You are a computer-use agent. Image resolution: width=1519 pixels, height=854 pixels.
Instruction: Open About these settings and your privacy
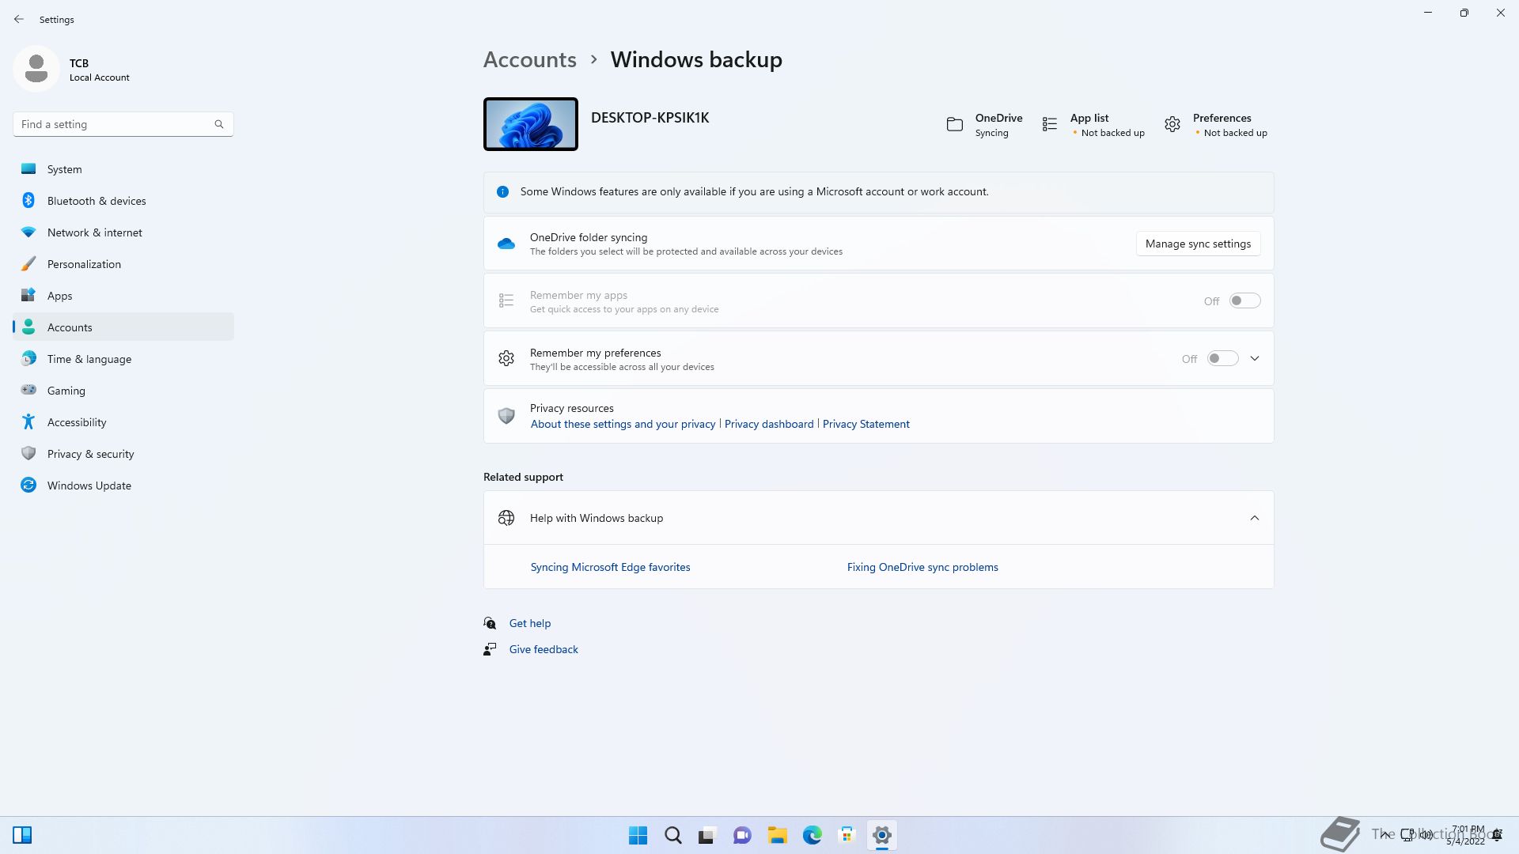point(623,424)
